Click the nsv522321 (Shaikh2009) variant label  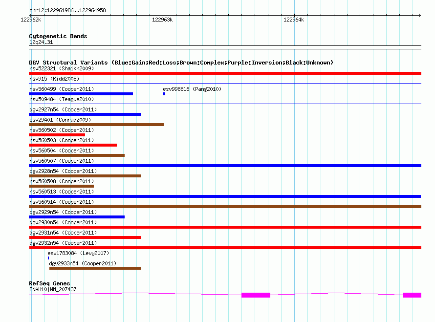coord(62,68)
